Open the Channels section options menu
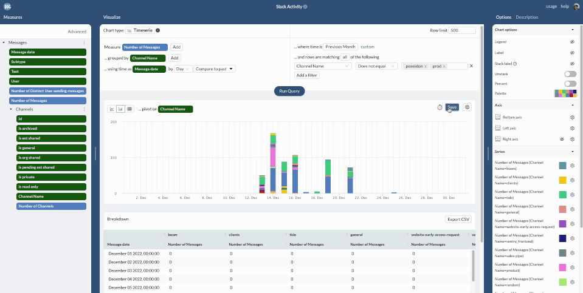 coord(84,109)
